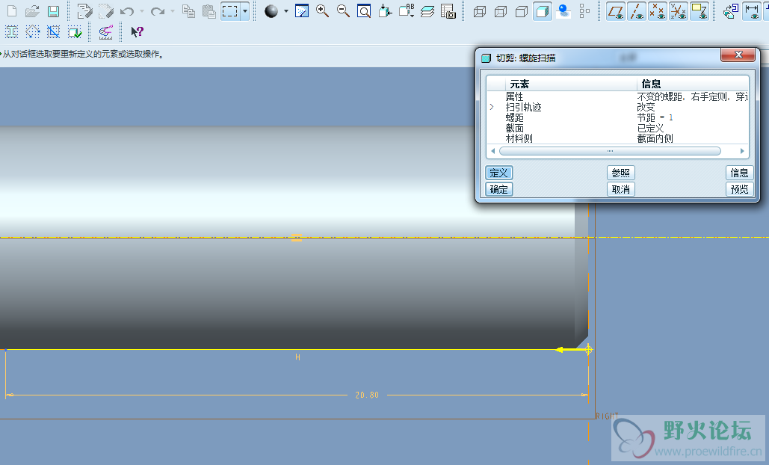Open the layers stack icon

click(427, 10)
